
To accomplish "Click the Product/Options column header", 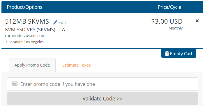I will [x=24, y=7].
